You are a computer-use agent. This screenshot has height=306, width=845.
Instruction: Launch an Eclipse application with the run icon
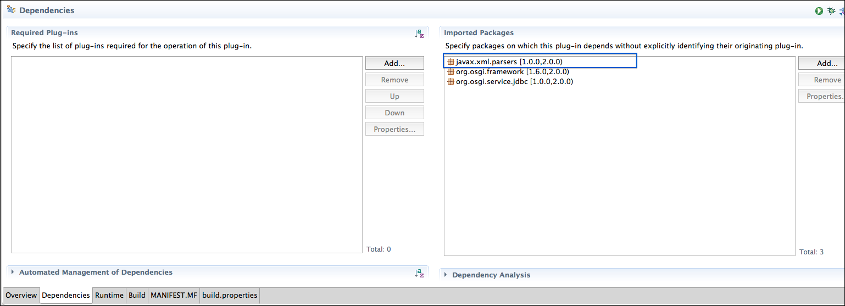pos(819,10)
